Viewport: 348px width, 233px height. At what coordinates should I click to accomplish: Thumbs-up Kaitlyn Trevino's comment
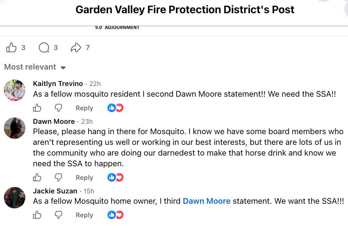[37, 108]
